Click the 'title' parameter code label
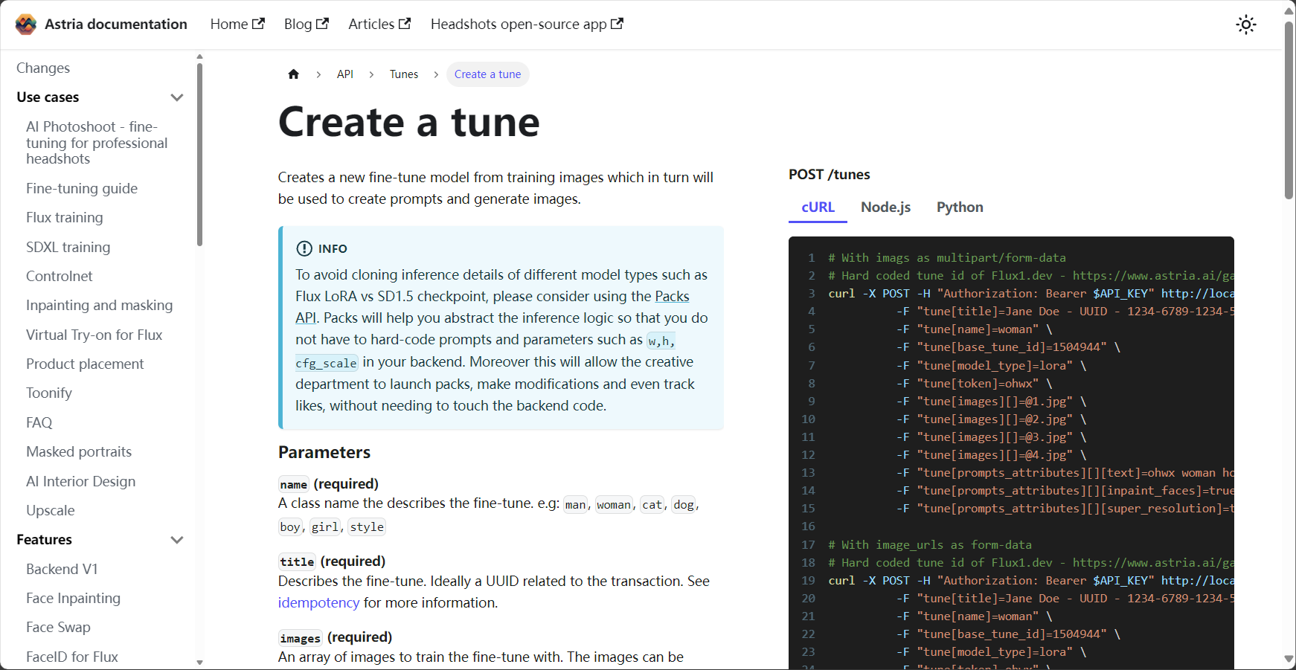The width and height of the screenshot is (1296, 670). (298, 562)
